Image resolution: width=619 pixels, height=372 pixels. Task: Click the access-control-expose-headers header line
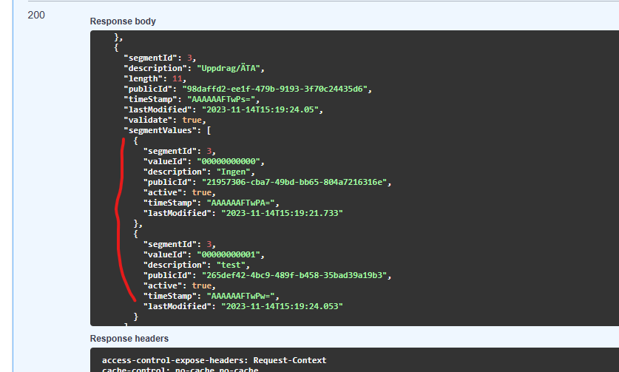coord(214,360)
